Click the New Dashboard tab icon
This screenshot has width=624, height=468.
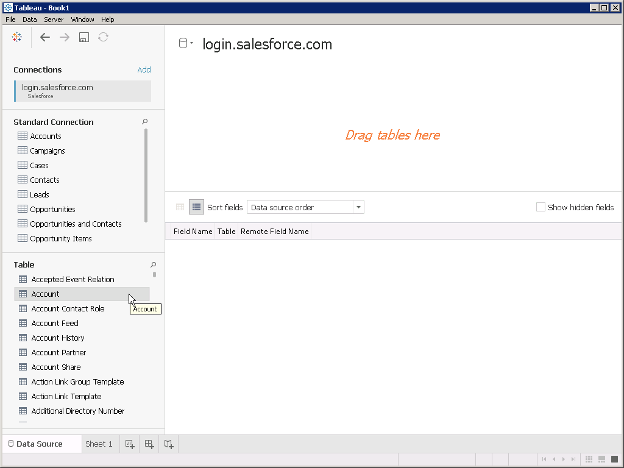149,444
